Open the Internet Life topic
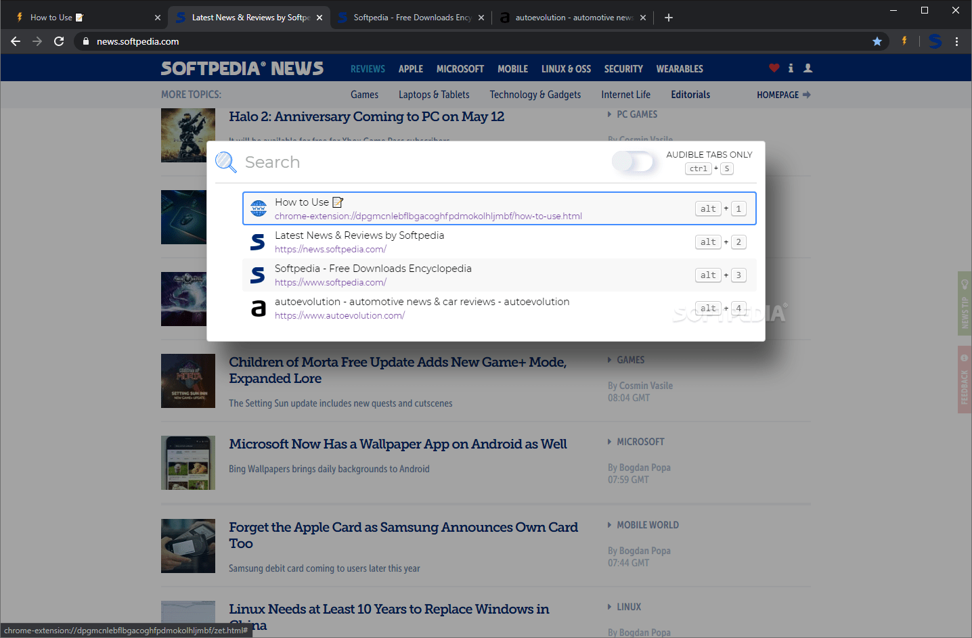This screenshot has height=638, width=972. (x=626, y=95)
